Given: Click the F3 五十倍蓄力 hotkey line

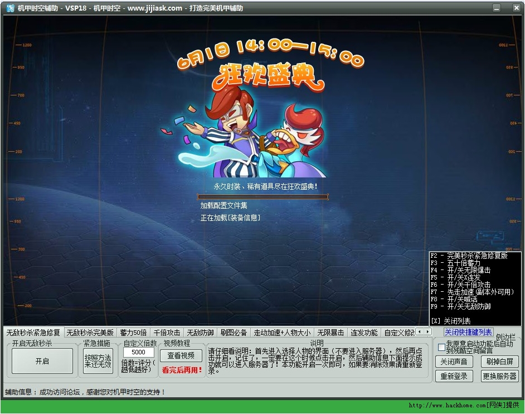Looking at the screenshot, I should point(455,263).
